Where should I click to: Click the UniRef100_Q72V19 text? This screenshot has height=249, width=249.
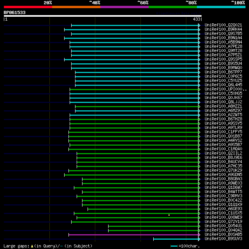point(223,222)
